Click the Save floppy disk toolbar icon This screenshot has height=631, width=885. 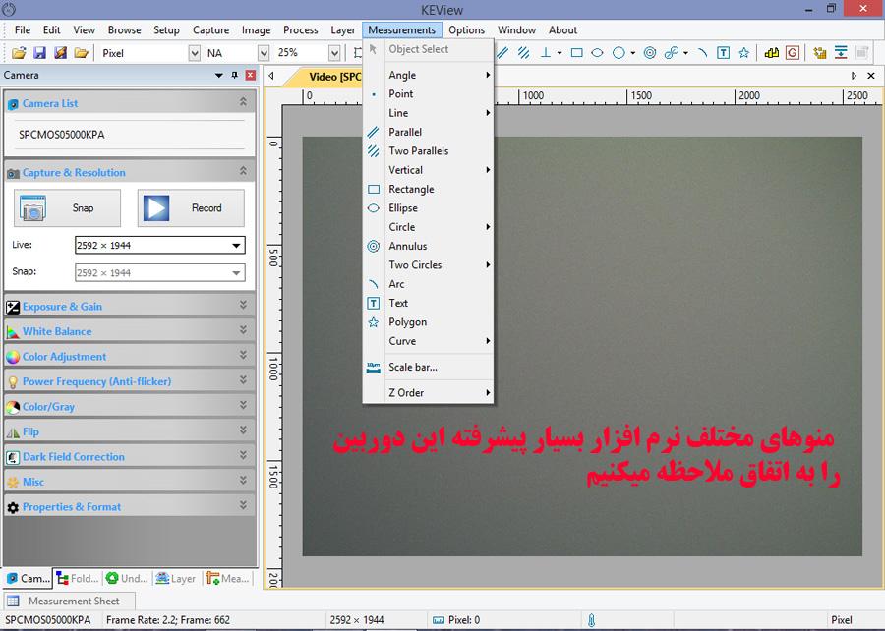click(x=39, y=53)
